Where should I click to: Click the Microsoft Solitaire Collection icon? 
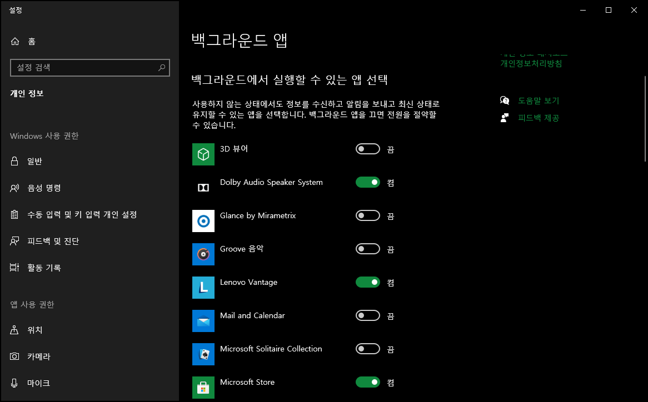[x=203, y=354]
